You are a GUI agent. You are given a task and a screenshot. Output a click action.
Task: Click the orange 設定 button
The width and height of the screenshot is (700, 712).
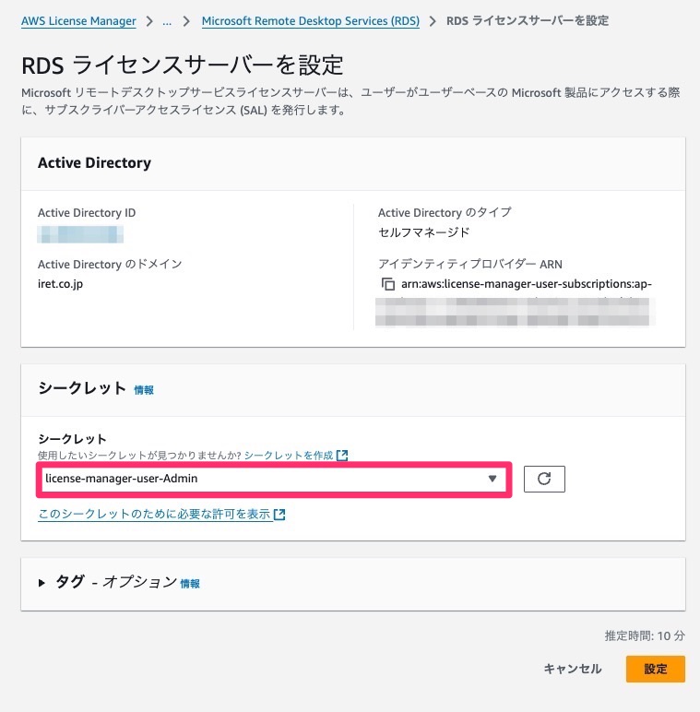click(656, 669)
